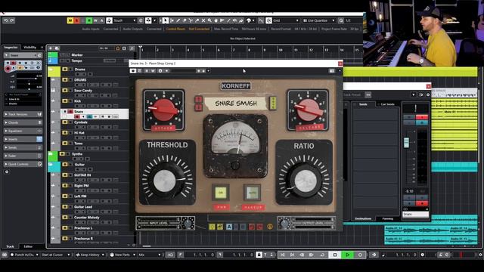The width and height of the screenshot is (484, 272).
Task: Open the Grid snap type dropdown
Action: [x=286, y=20]
